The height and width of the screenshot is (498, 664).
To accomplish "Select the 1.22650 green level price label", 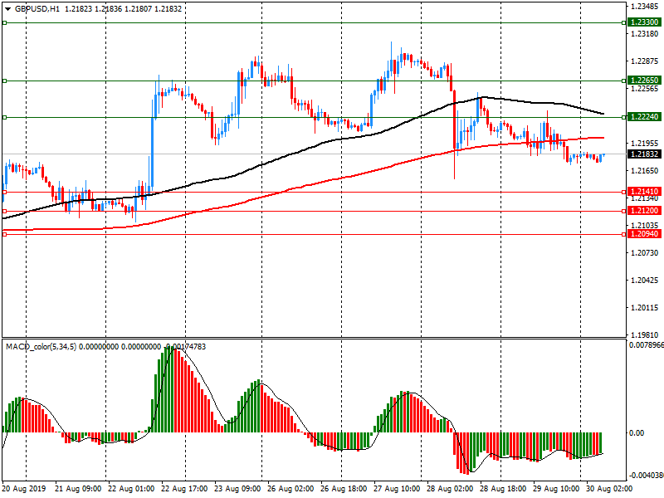I will tap(644, 81).
